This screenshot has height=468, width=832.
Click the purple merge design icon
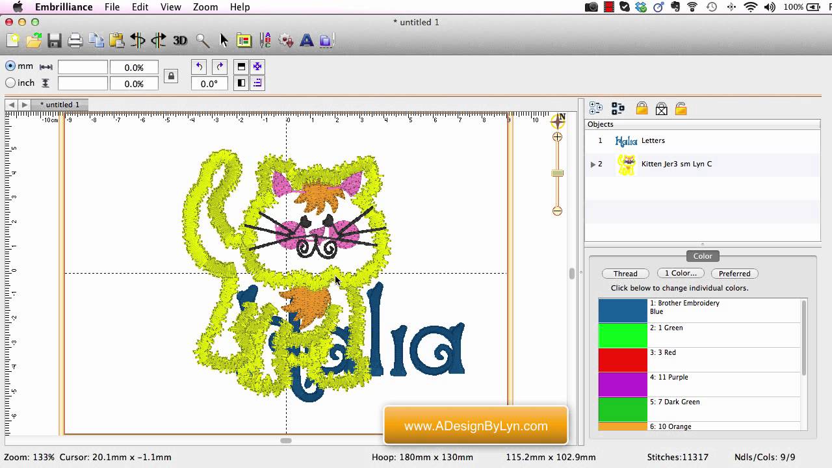(327, 40)
